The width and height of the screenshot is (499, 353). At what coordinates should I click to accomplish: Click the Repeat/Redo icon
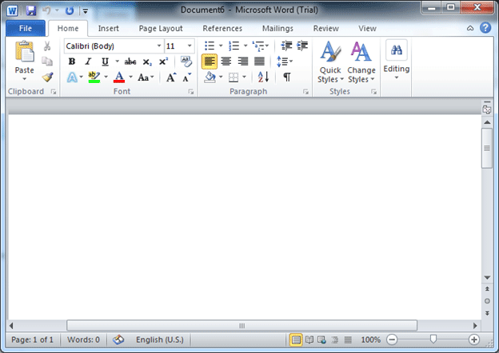point(70,11)
